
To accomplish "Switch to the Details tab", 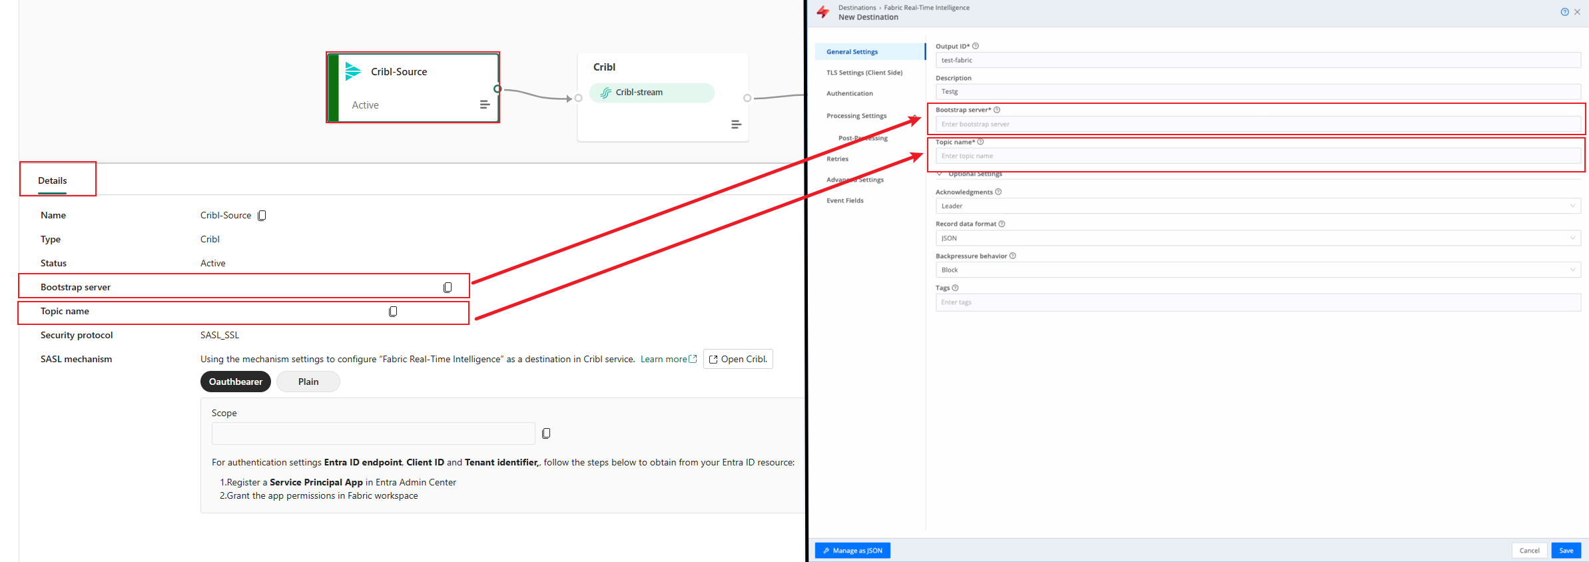I will (53, 180).
